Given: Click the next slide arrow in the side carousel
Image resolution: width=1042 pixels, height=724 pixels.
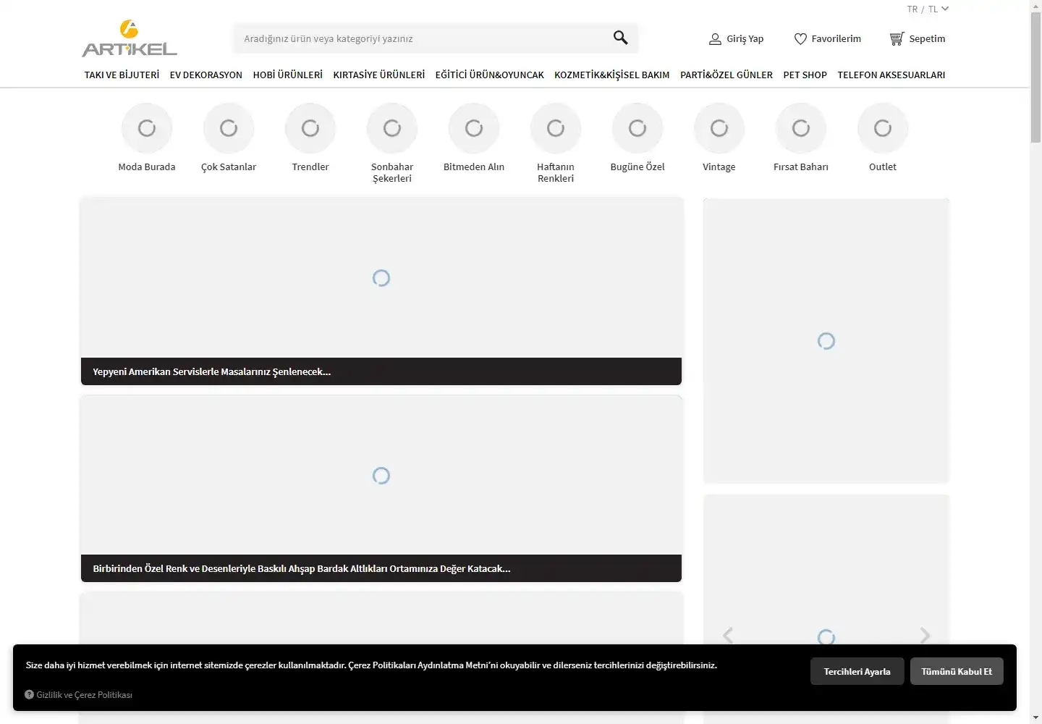Looking at the screenshot, I should (x=925, y=635).
